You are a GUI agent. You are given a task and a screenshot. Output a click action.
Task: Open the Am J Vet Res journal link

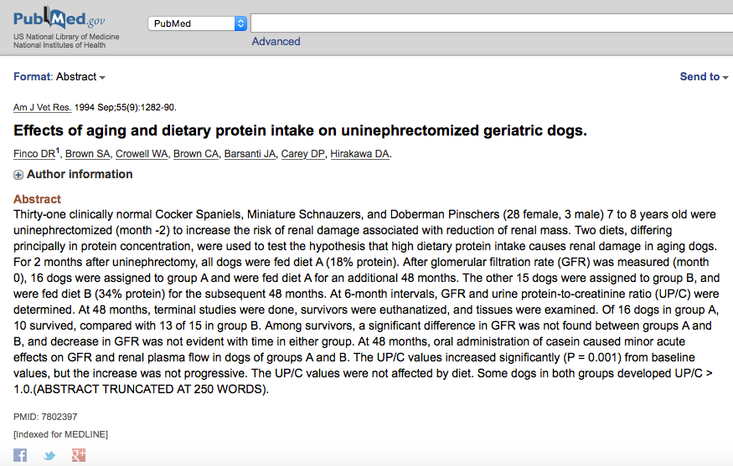tap(42, 107)
